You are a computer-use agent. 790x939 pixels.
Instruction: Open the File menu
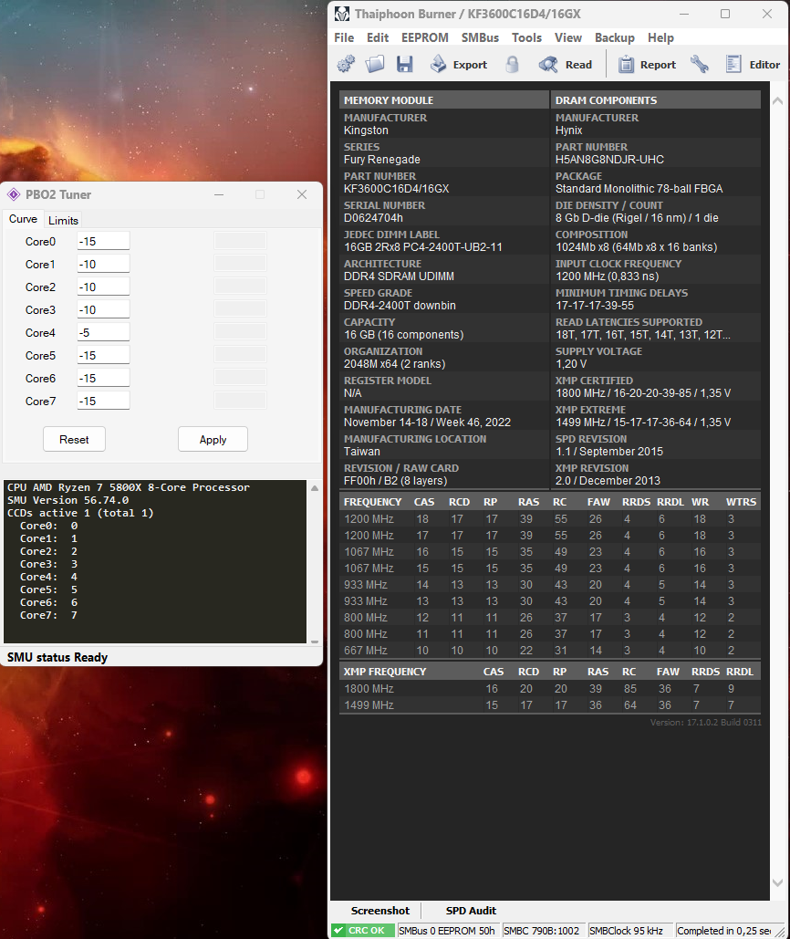(344, 37)
